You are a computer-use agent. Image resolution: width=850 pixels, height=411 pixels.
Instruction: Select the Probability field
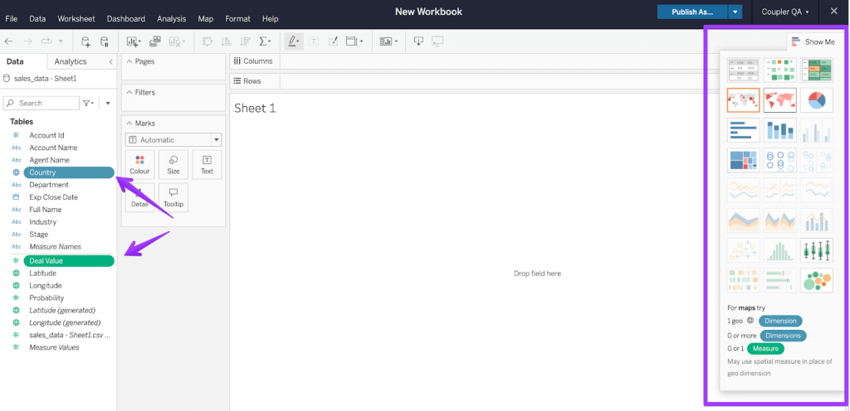pyautogui.click(x=46, y=298)
